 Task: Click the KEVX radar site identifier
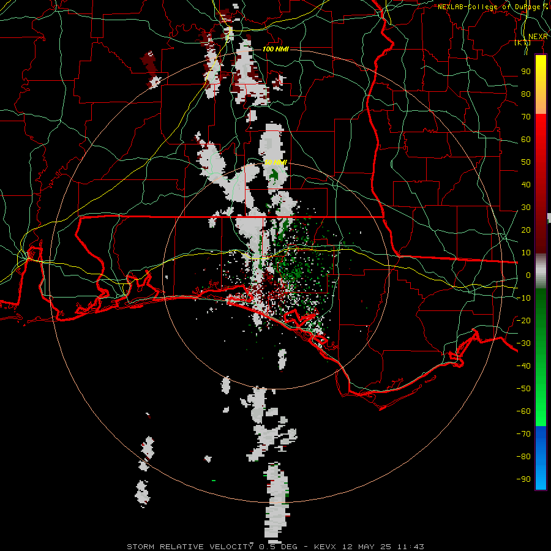tap(325, 547)
